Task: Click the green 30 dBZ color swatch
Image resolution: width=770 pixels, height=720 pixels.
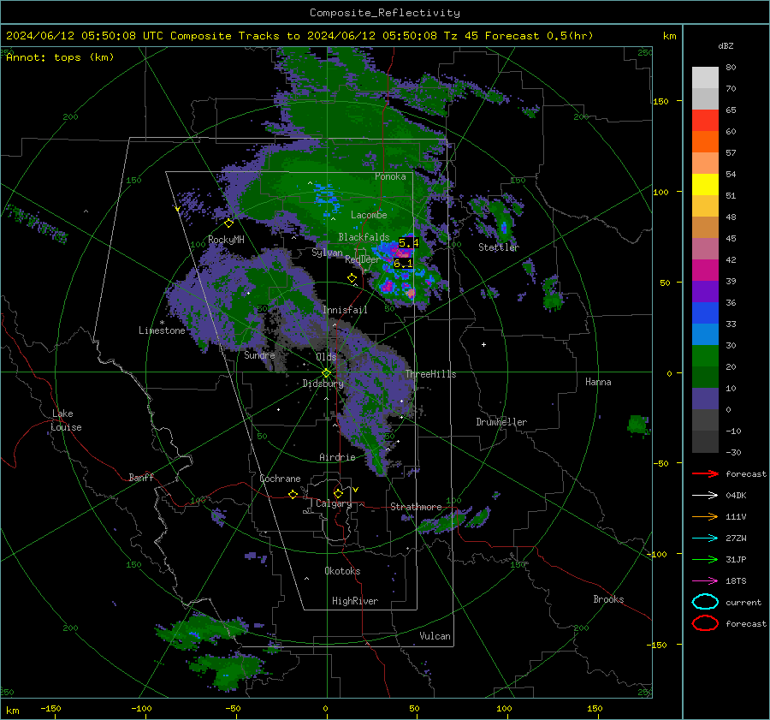Action: [x=705, y=355]
